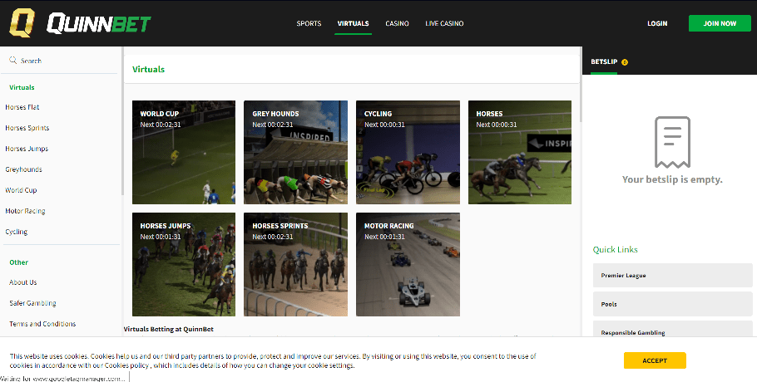Launch the Motor Racing virtual game
This screenshot has height=382, width=757.
coord(408,264)
